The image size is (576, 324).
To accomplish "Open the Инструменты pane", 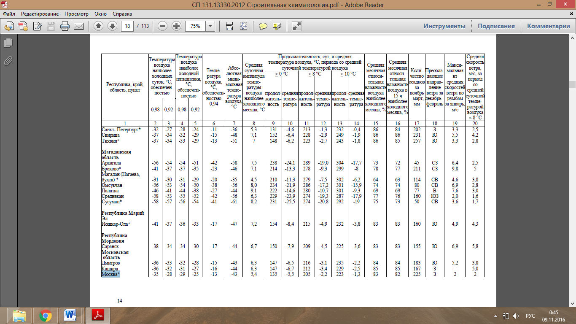I will (444, 26).
